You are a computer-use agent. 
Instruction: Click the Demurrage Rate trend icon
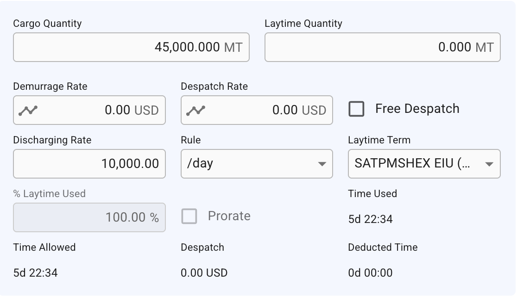[28, 110]
